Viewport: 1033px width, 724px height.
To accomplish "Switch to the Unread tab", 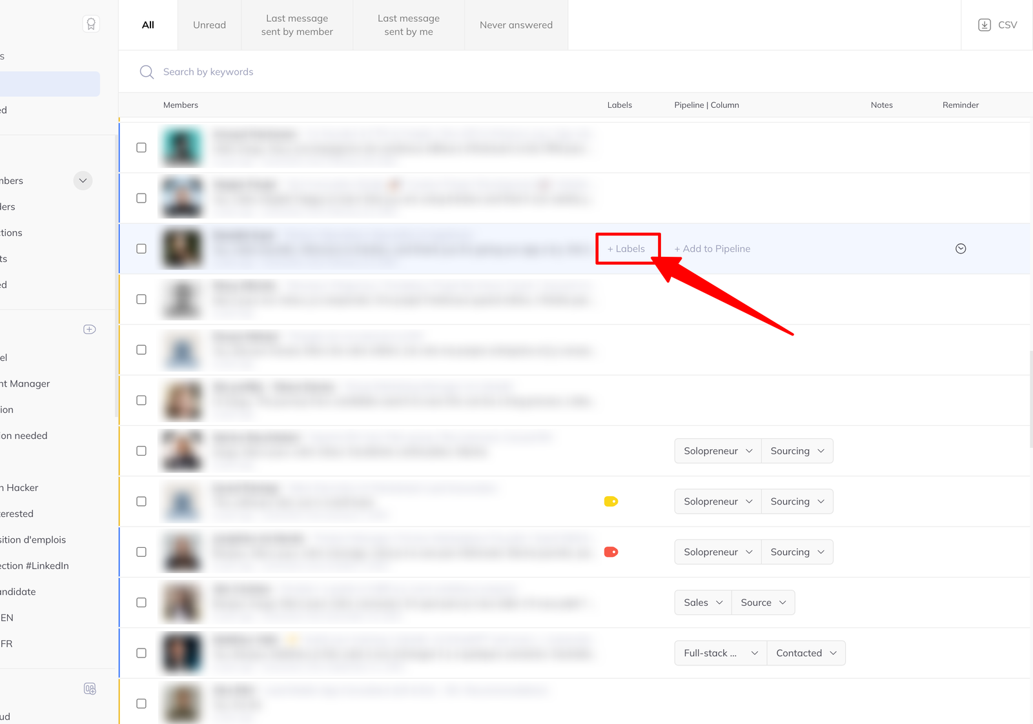I will tap(209, 25).
